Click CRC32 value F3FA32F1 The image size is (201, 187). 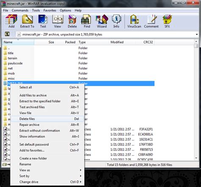[x=146, y=129]
